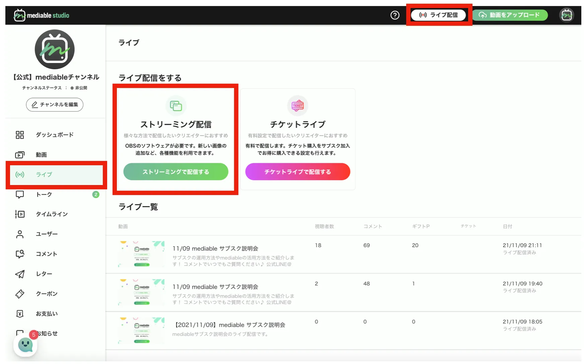Click the コメント icon in sidebar
Viewport: 584px width, 364px height.
(20, 254)
